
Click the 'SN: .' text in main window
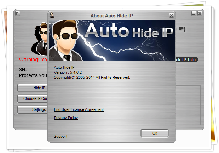(24, 70)
